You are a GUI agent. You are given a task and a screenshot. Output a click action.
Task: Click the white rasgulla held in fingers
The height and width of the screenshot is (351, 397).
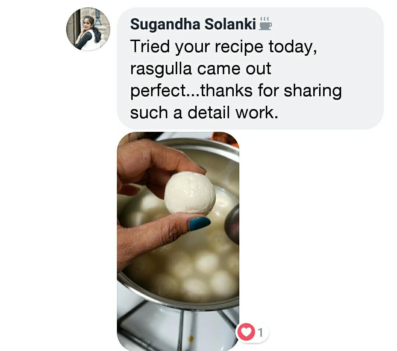point(190,192)
